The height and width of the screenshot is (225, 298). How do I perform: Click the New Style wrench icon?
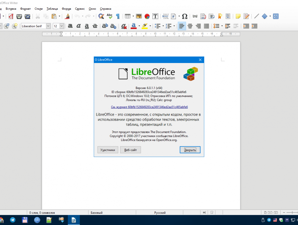point(15,26)
